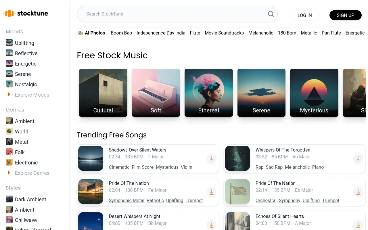This screenshot has width=368, height=230.
Task: Download Shadows Over Silent Waters
Action: click(x=212, y=159)
